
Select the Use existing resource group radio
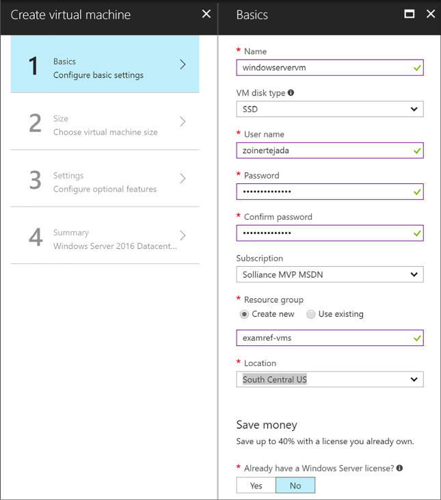tap(310, 314)
